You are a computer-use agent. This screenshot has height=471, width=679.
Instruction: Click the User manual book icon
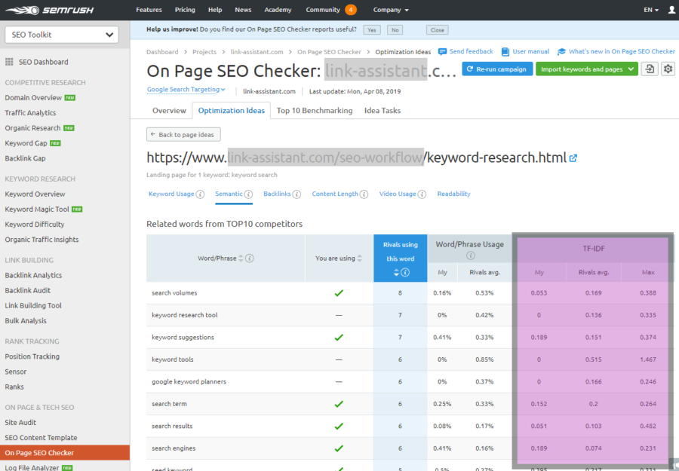click(505, 52)
